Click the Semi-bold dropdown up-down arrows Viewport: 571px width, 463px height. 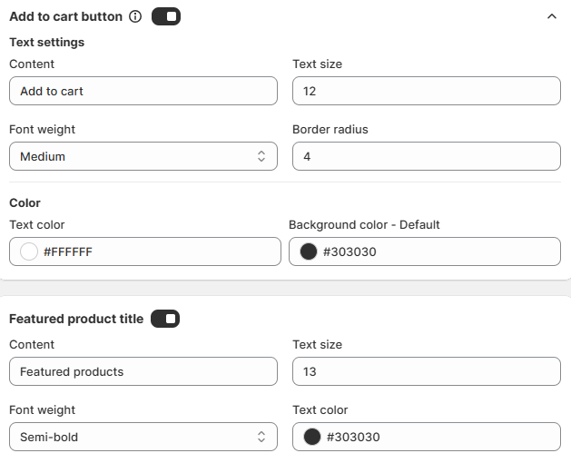[x=261, y=437]
